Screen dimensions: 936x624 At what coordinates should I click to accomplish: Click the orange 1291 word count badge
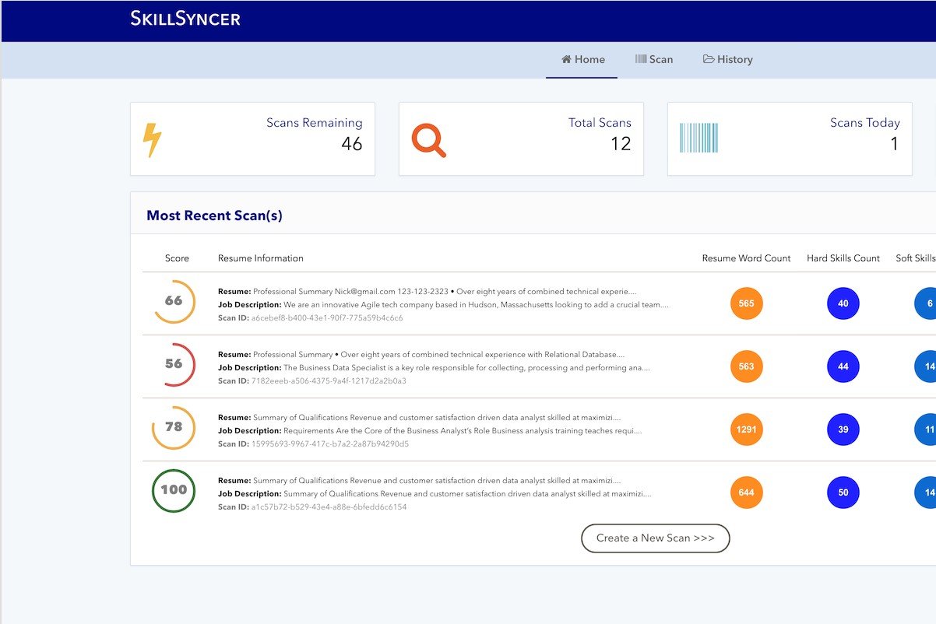pyautogui.click(x=747, y=429)
